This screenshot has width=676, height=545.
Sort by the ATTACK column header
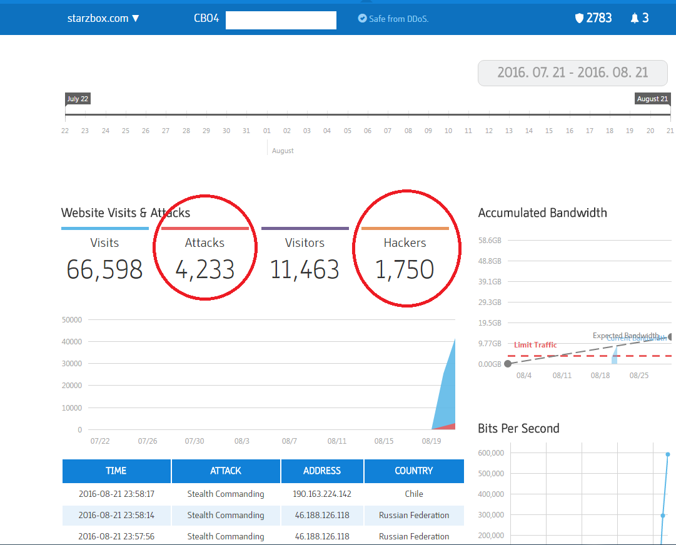point(226,471)
